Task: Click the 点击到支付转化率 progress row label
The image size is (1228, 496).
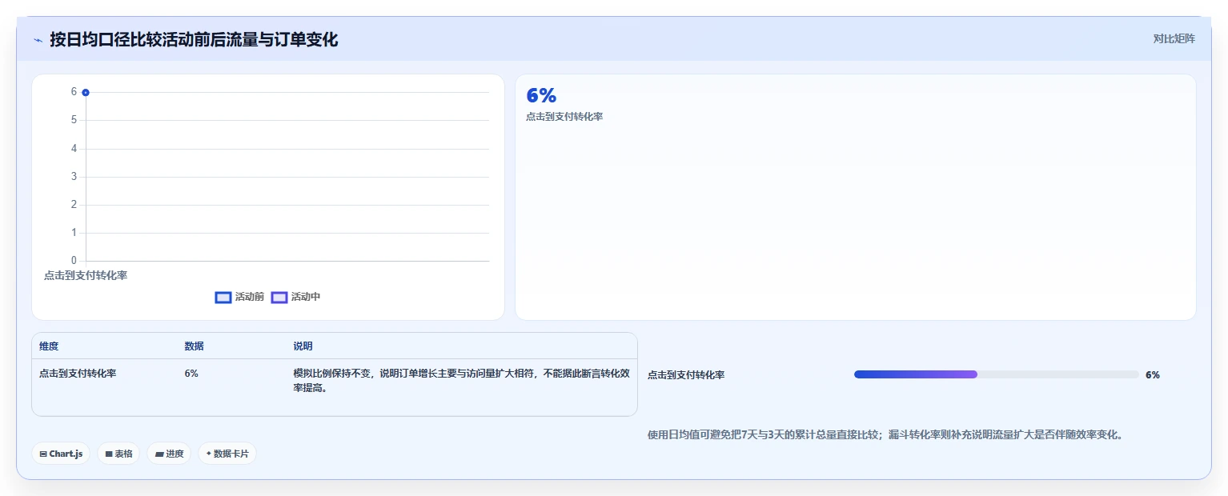Action: point(686,375)
